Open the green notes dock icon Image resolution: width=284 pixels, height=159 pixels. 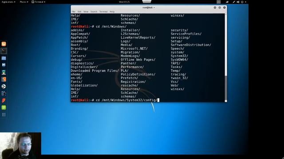[x=4, y=108]
